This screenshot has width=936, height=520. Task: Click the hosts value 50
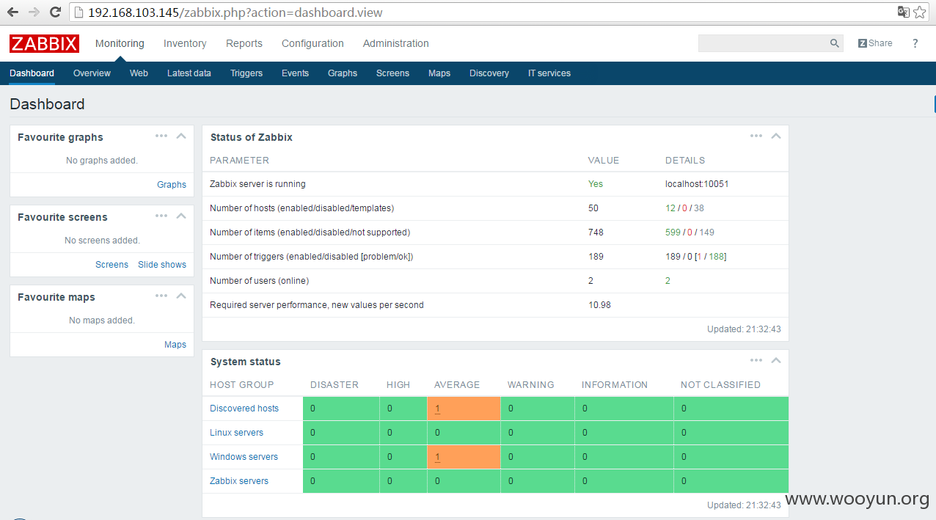593,208
